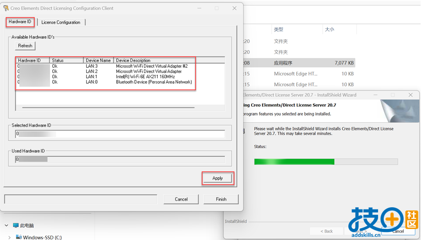Minimize the InstallShield Wizard window

375,95
